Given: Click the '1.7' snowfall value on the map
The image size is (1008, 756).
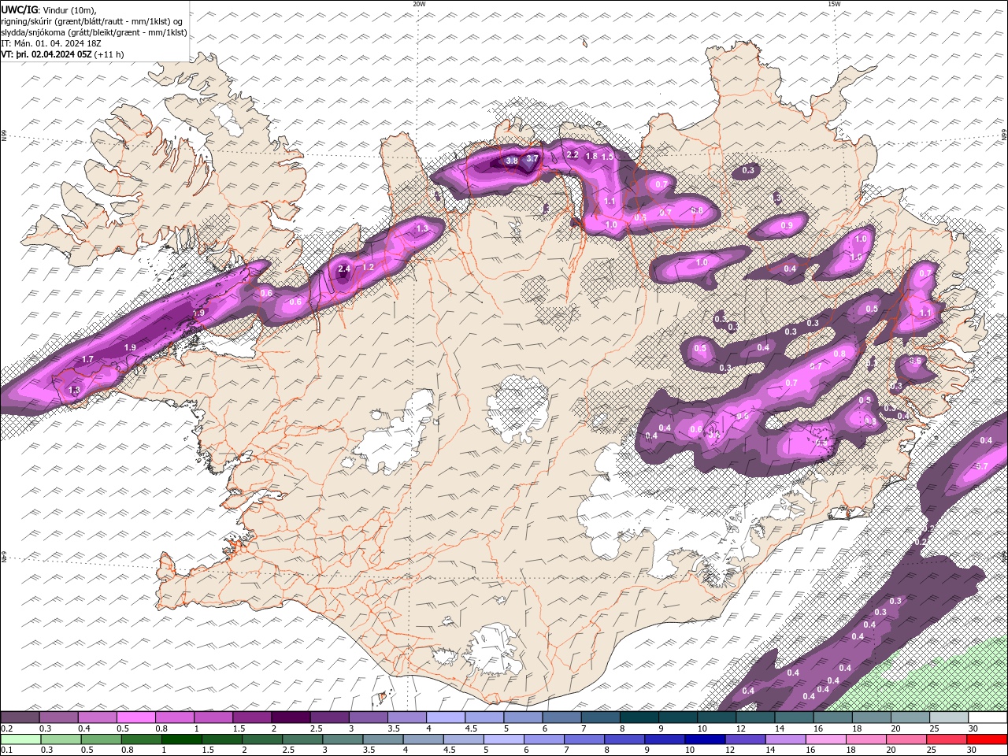Looking at the screenshot, I should tap(88, 359).
